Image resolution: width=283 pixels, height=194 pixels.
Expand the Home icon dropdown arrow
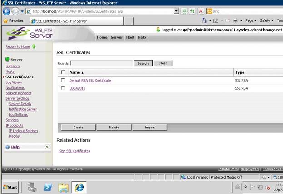[210, 20]
